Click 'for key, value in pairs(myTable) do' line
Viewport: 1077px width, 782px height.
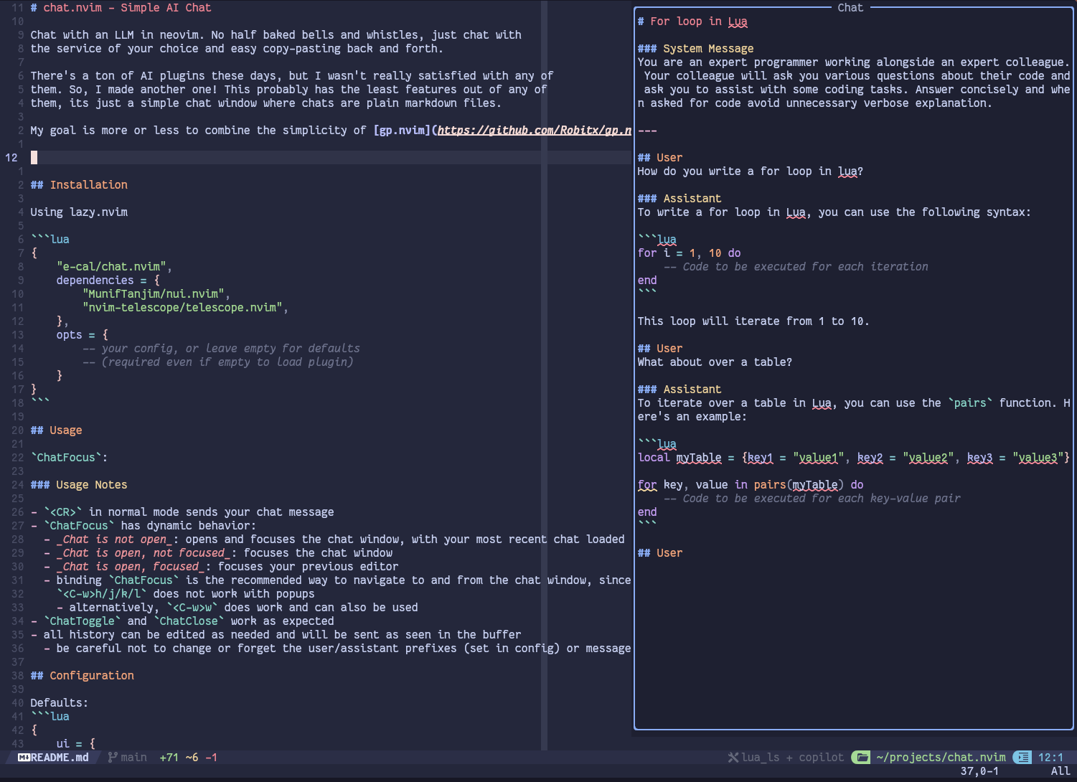point(751,485)
